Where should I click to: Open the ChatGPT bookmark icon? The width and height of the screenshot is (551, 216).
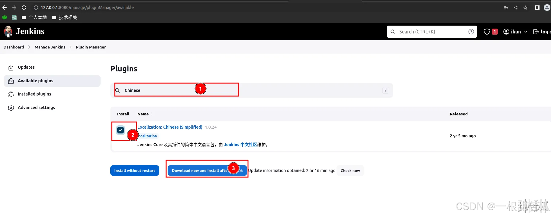pos(14,17)
